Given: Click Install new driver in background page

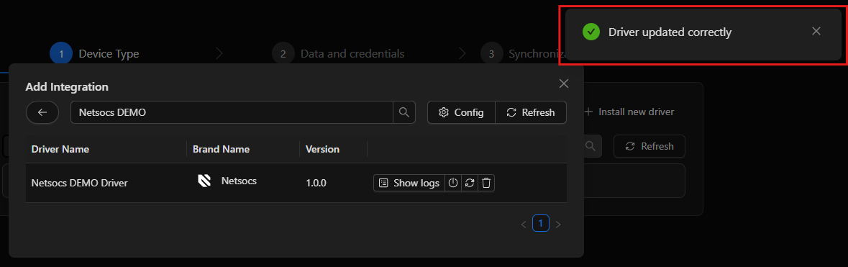Looking at the screenshot, I should tap(629, 112).
